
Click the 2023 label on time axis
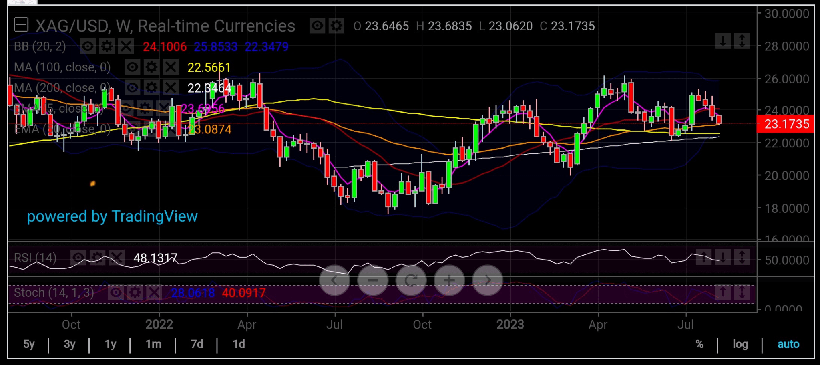[x=510, y=324]
